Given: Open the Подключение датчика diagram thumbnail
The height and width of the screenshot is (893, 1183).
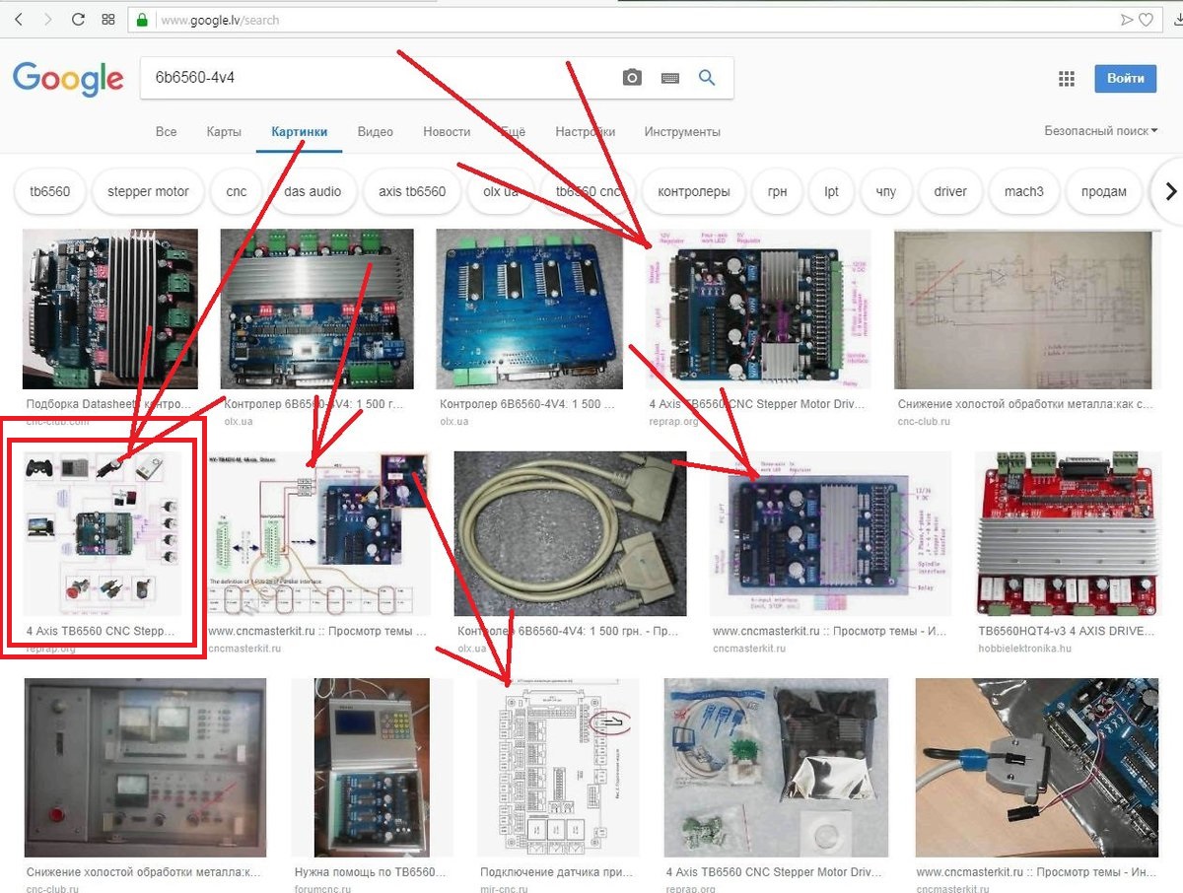Looking at the screenshot, I should tap(558, 768).
